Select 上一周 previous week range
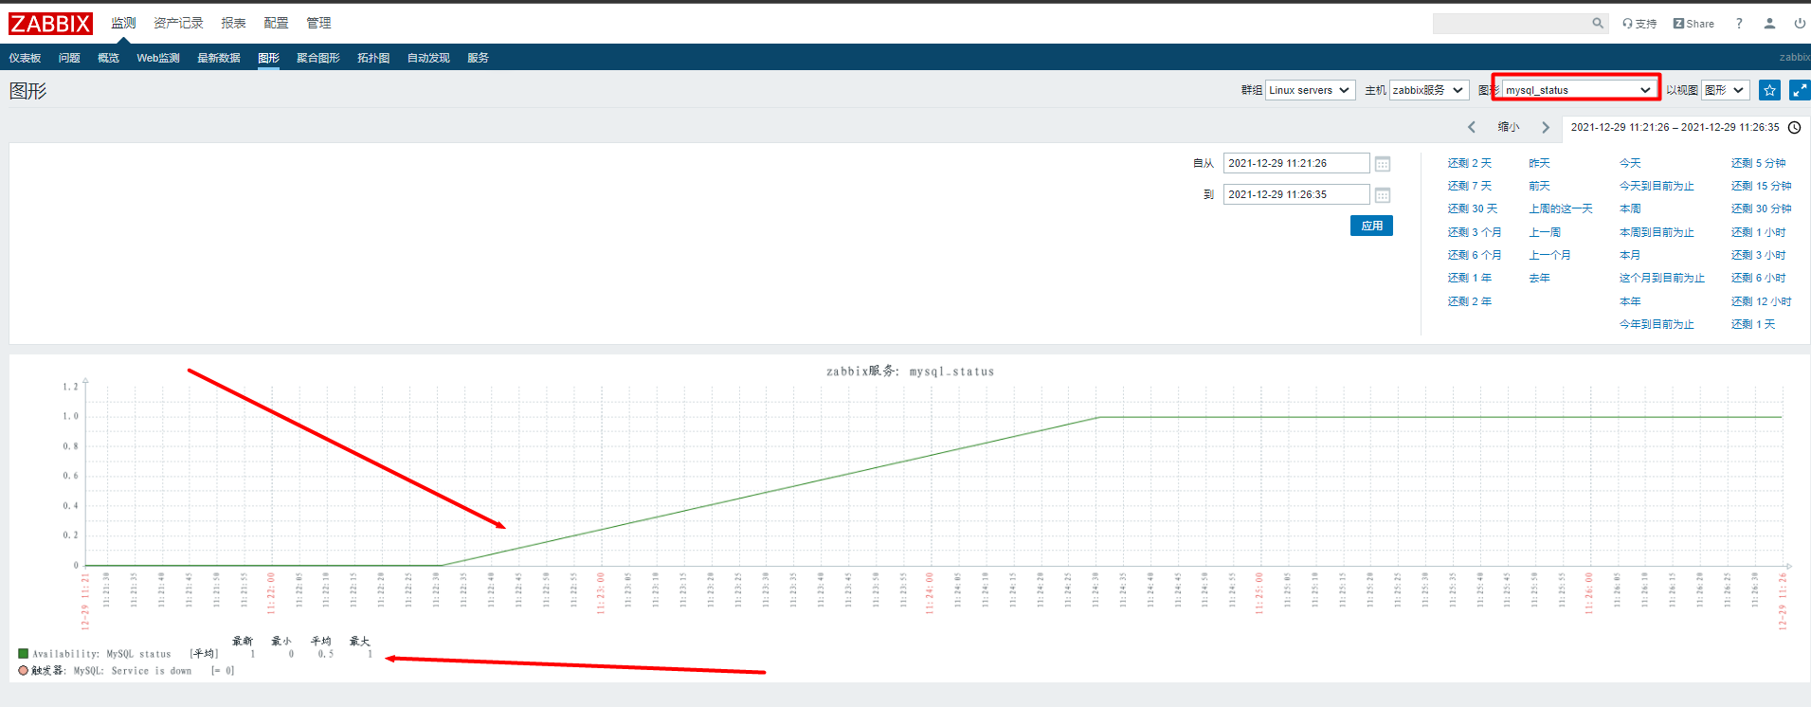The width and height of the screenshot is (1811, 707). [x=1545, y=232]
